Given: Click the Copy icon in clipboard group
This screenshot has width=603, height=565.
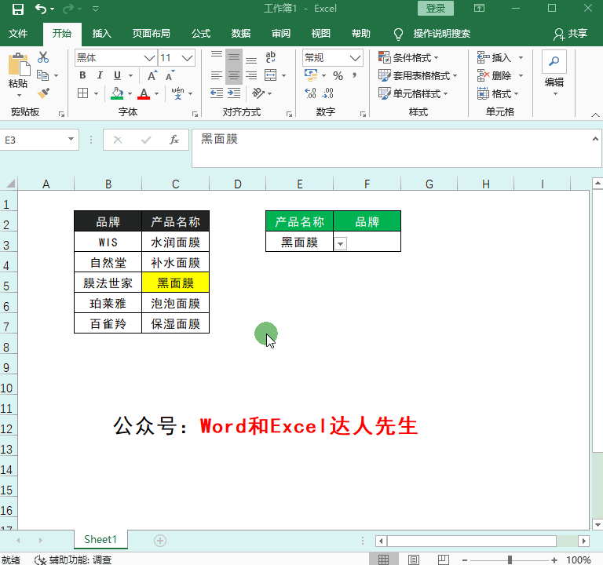Looking at the screenshot, I should tap(42, 75).
